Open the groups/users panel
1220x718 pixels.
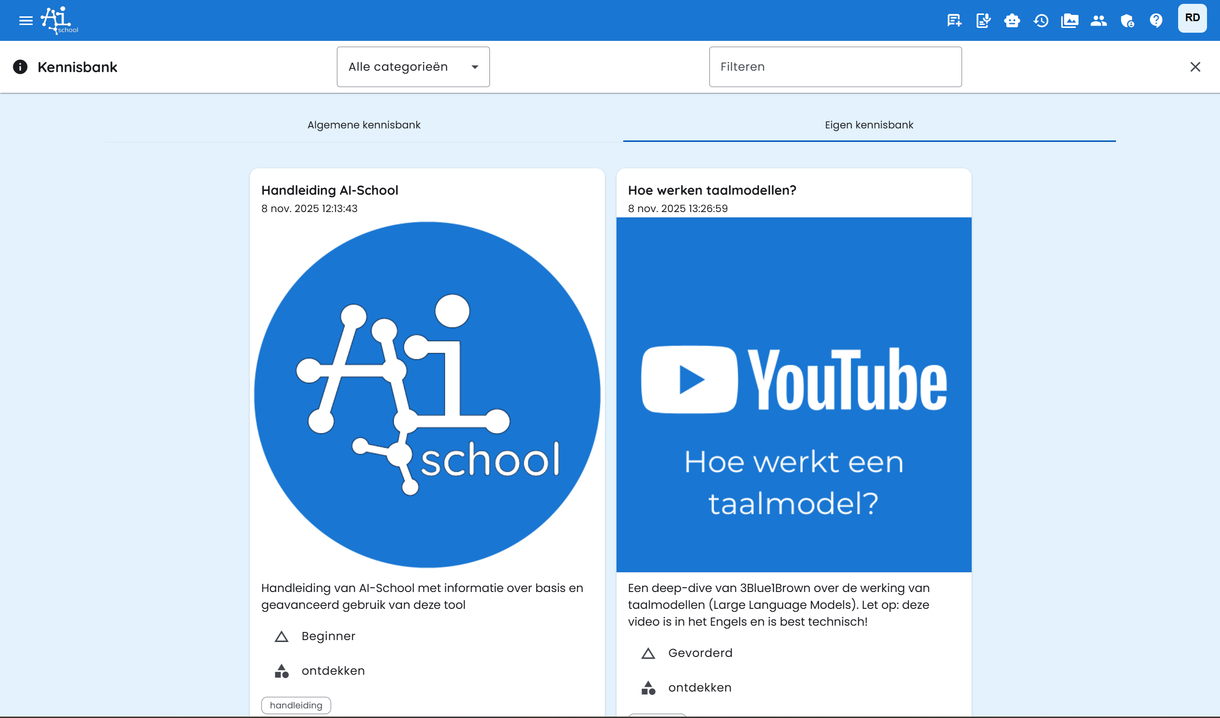(x=1099, y=20)
